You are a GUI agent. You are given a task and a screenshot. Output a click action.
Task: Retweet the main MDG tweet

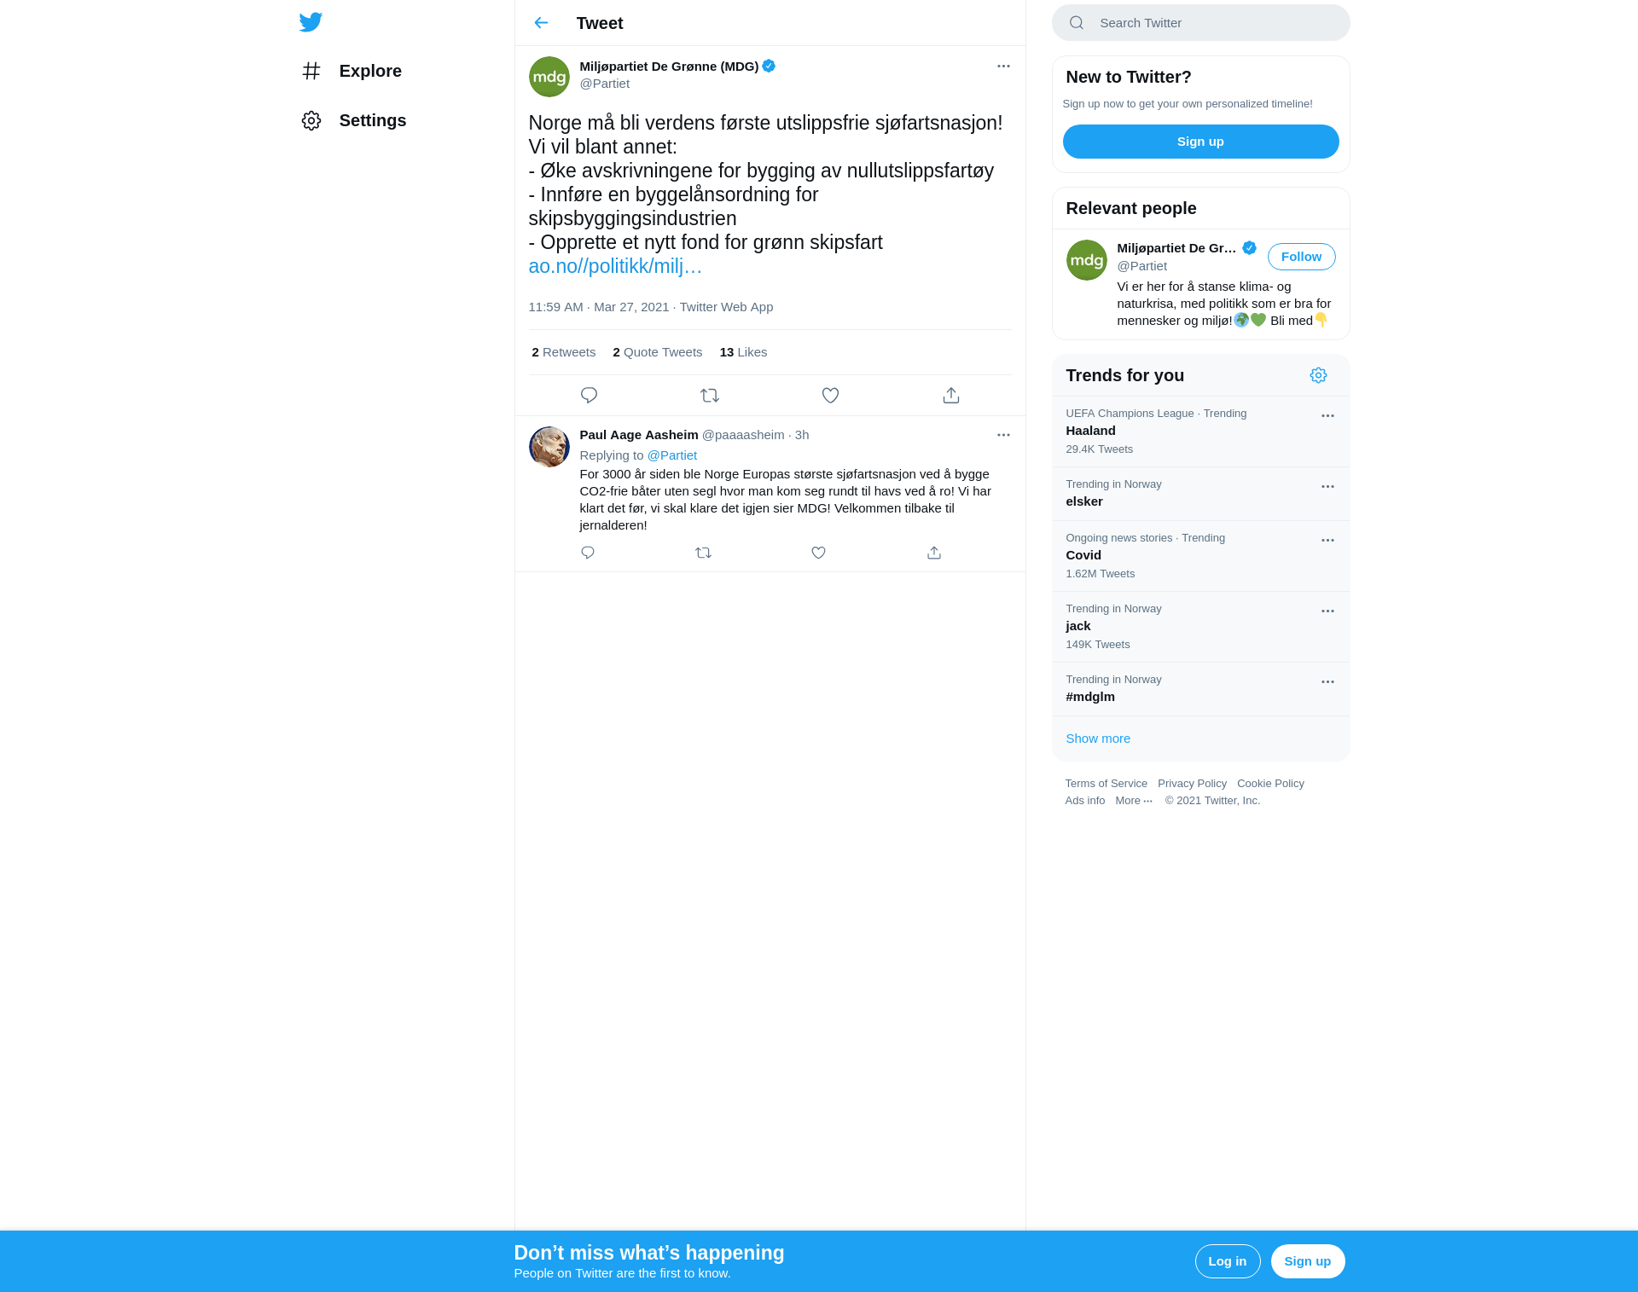(x=710, y=396)
